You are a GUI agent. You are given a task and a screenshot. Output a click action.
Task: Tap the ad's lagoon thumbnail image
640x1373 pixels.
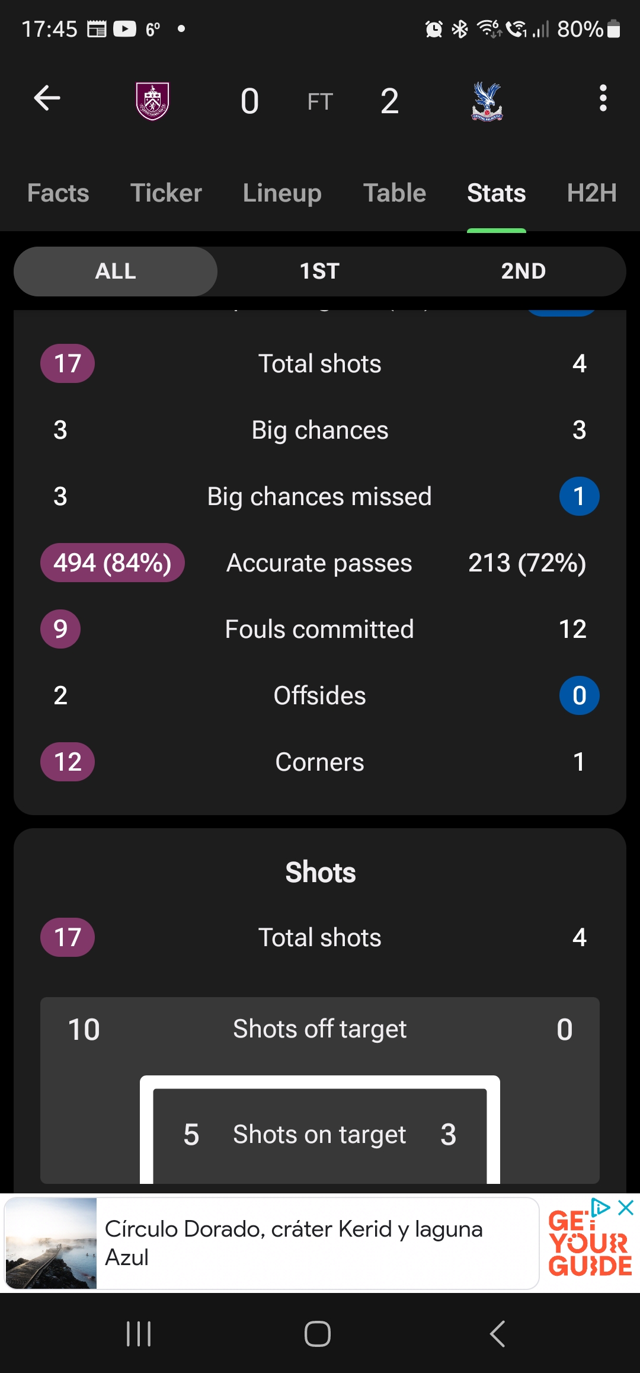point(51,1243)
